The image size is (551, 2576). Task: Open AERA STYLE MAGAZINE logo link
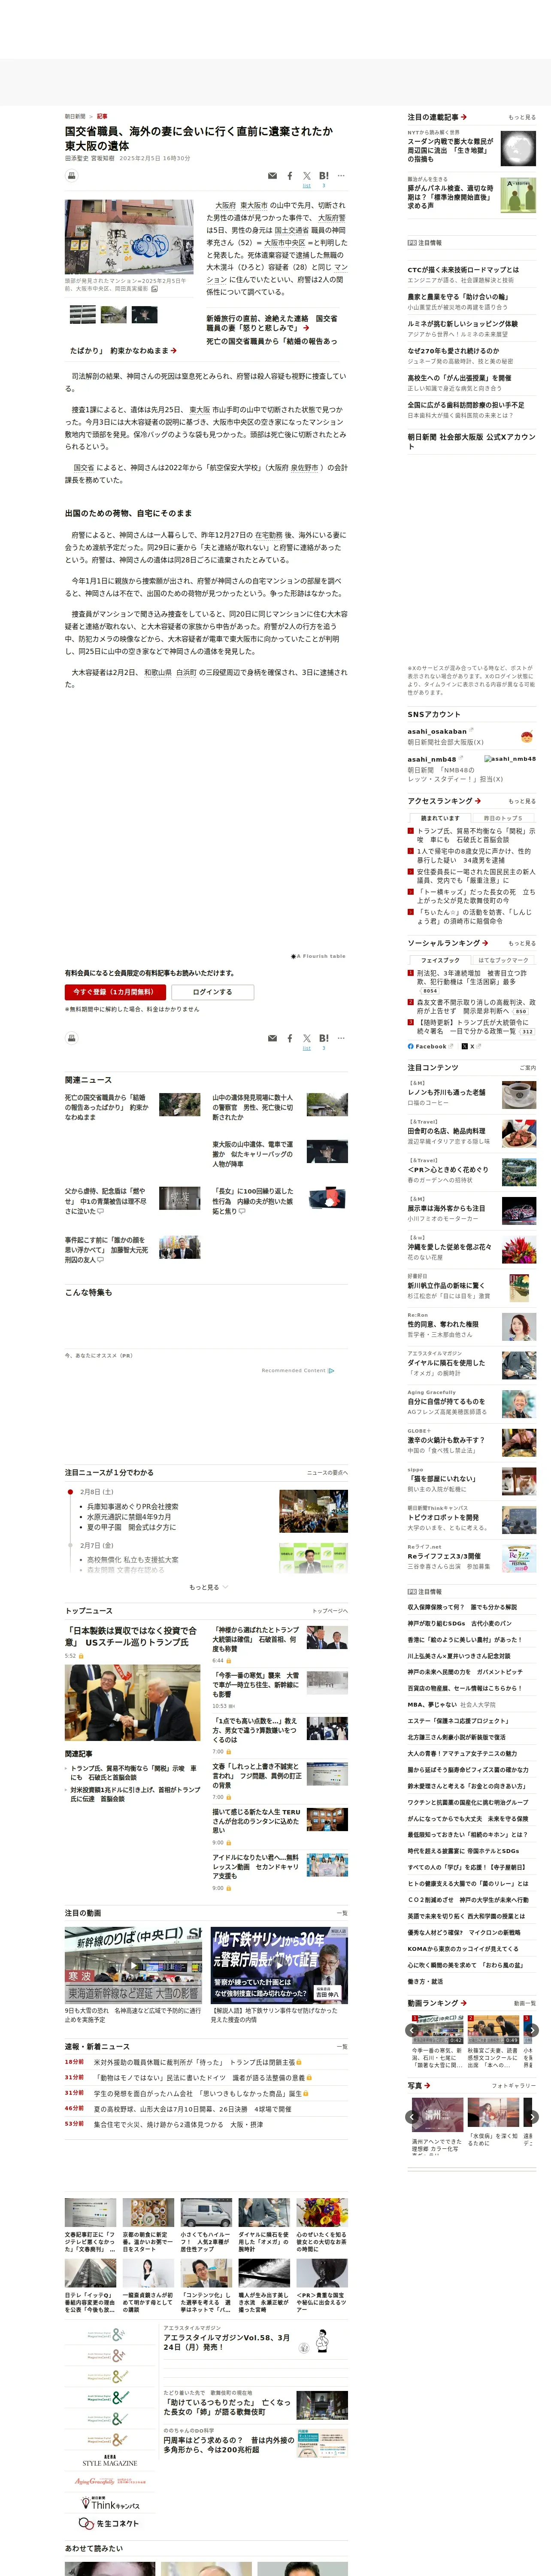[x=110, y=2461]
